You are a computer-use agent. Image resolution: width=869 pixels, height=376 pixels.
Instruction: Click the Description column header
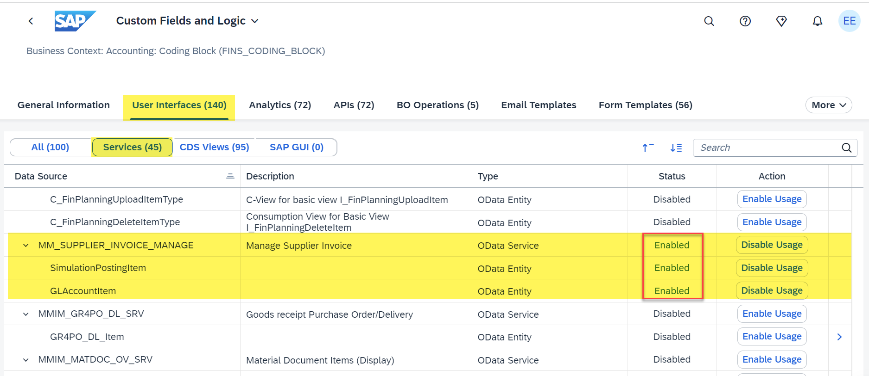[x=356, y=176]
